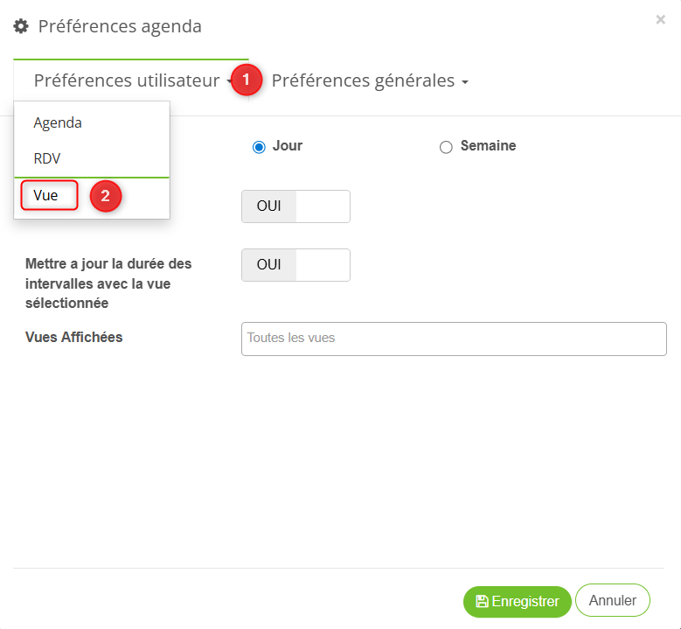
Task: Select the Semaine radio button
Action: coord(446,147)
